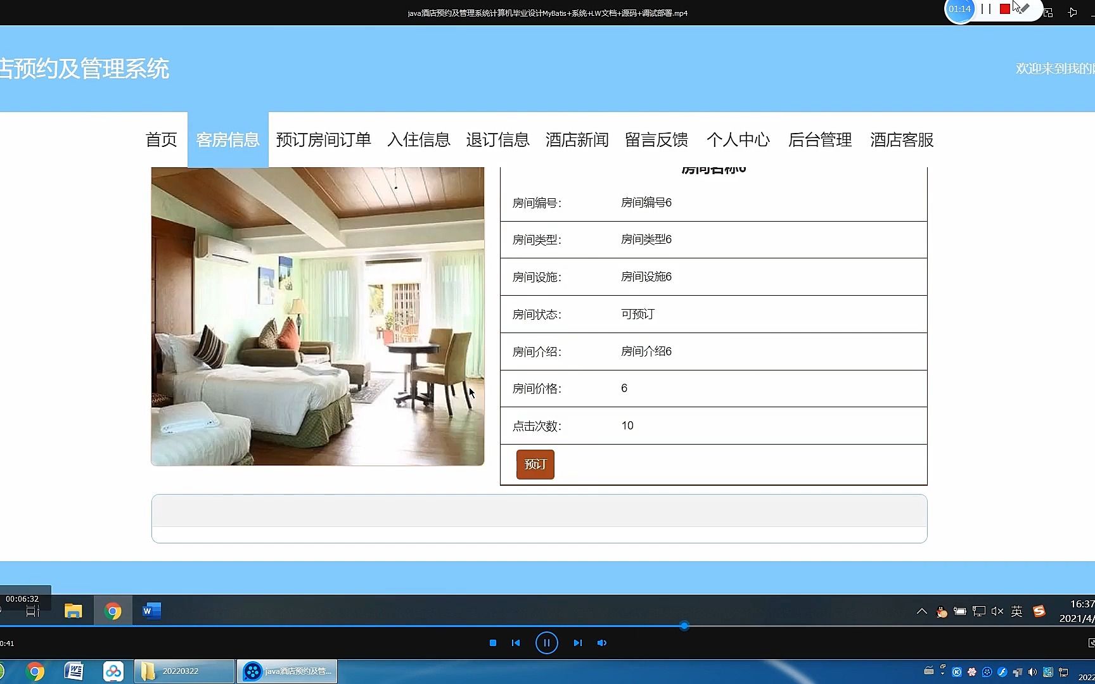Open the 20220322 folder from the taskbar

tap(184, 671)
